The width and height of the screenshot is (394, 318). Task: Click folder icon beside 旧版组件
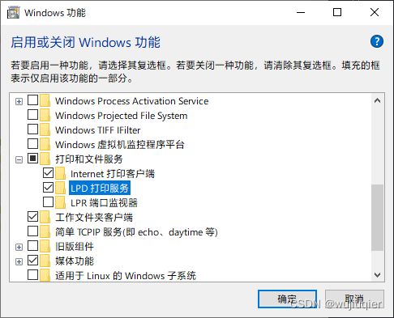coord(45,246)
